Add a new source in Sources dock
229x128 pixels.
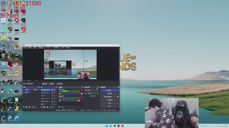coord(42,107)
